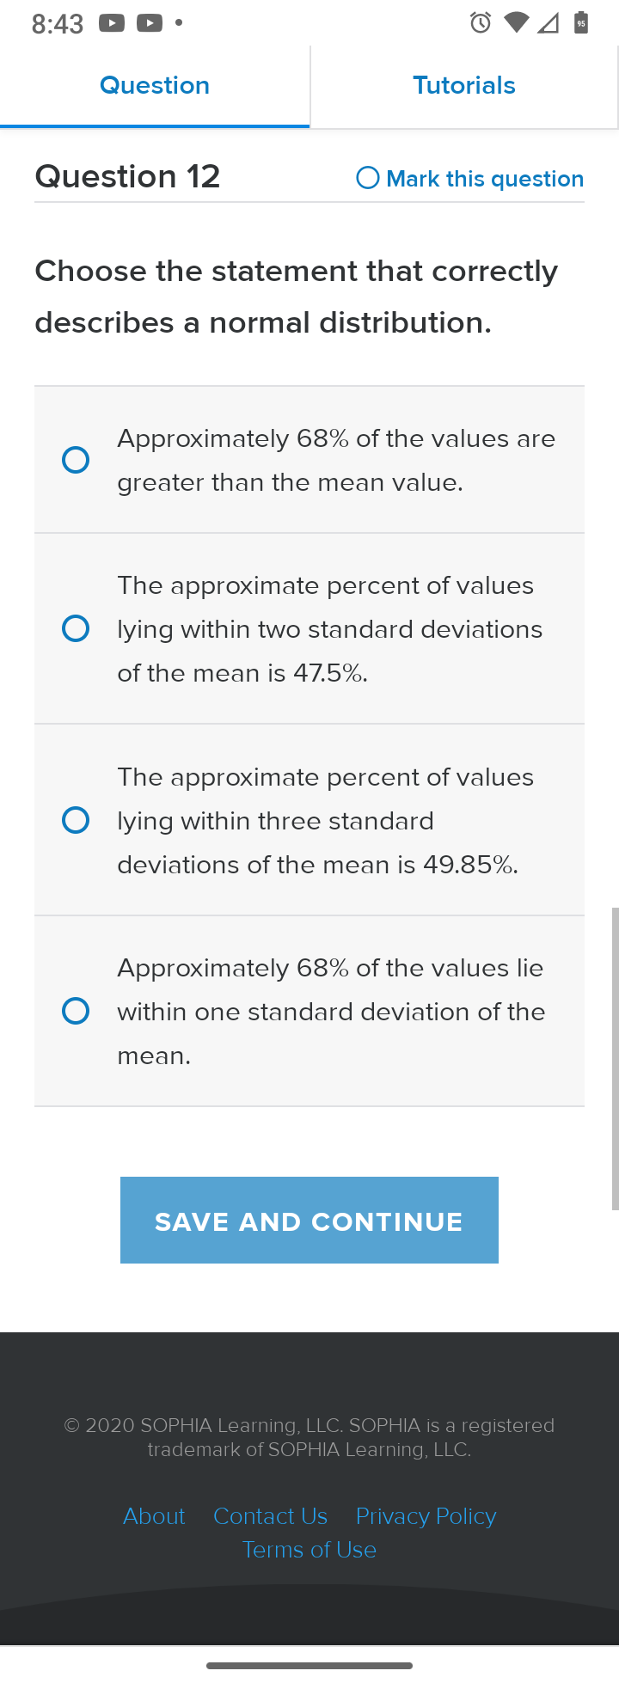Open the Terms of Use link
Screen dimensions: 619x1683
(x=309, y=1550)
